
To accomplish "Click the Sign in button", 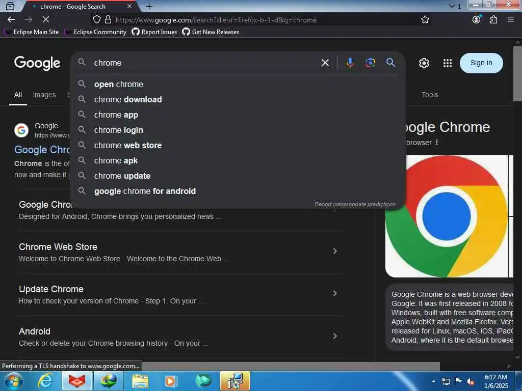I will [x=481, y=63].
